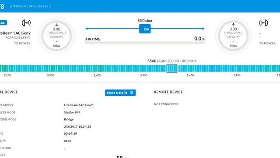The image size is (280, 158).
Task: Click the security value none
Action: [67, 141]
